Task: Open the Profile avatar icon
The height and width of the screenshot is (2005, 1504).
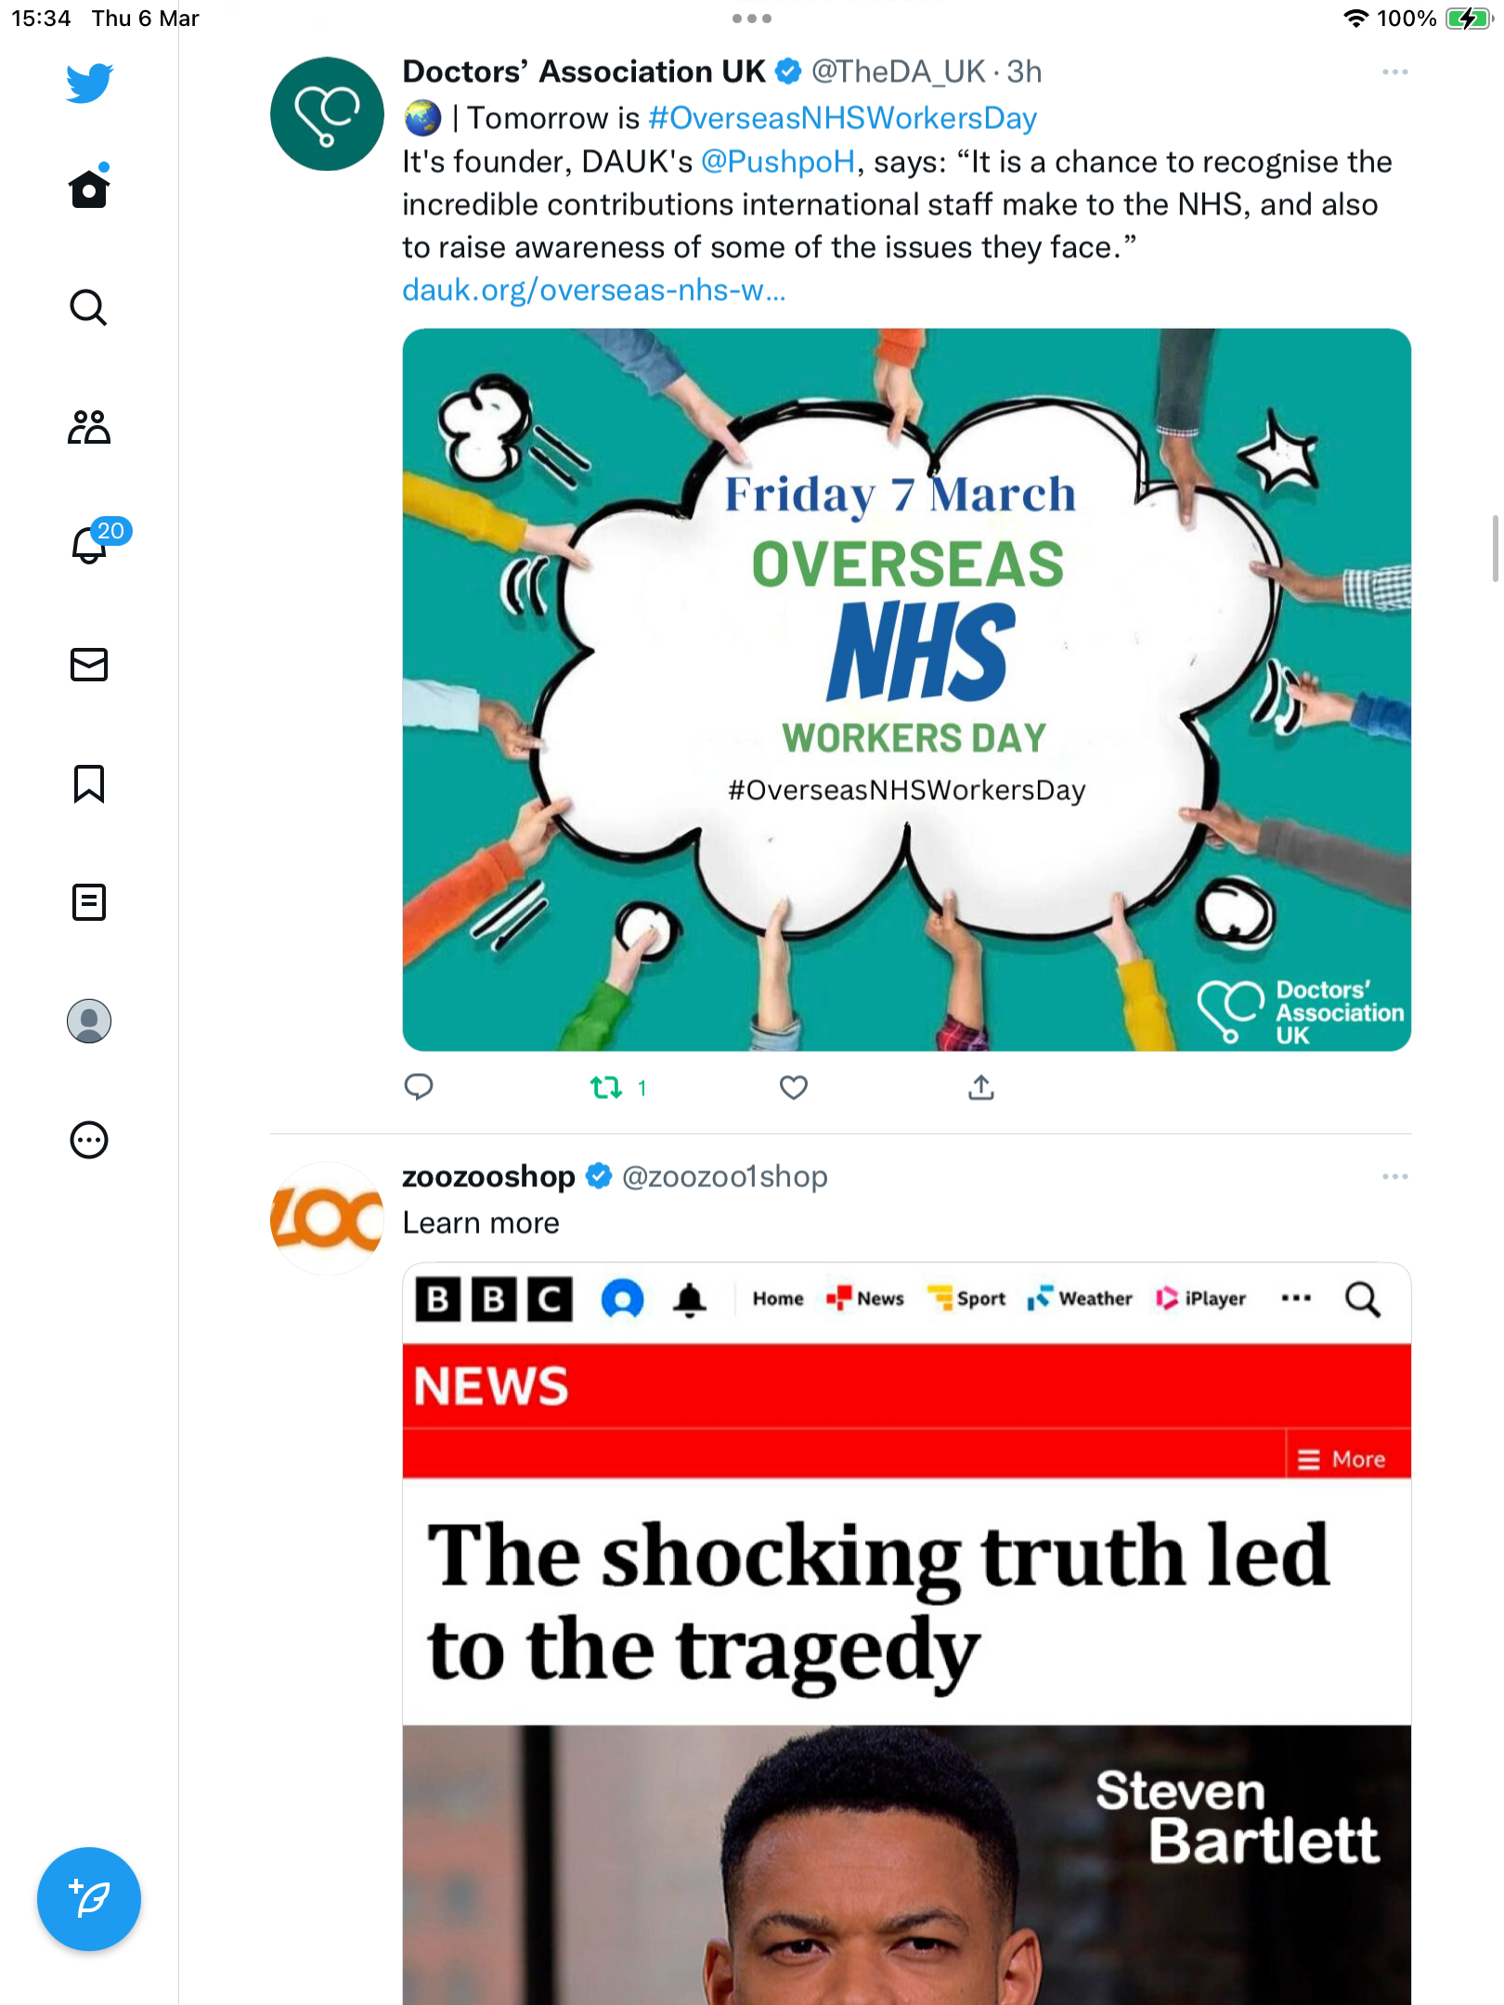Action: (x=89, y=1021)
